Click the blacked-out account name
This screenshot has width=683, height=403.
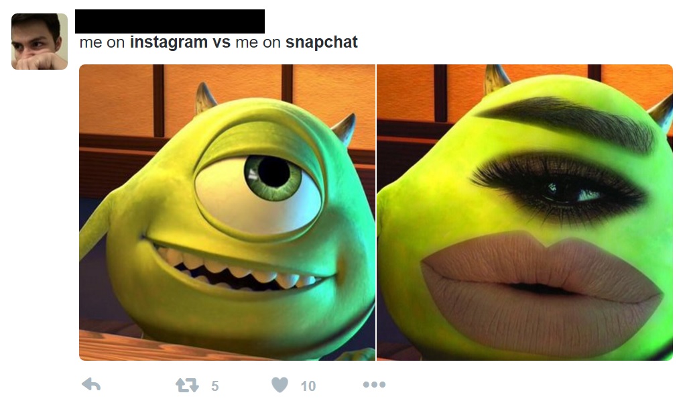(x=170, y=21)
